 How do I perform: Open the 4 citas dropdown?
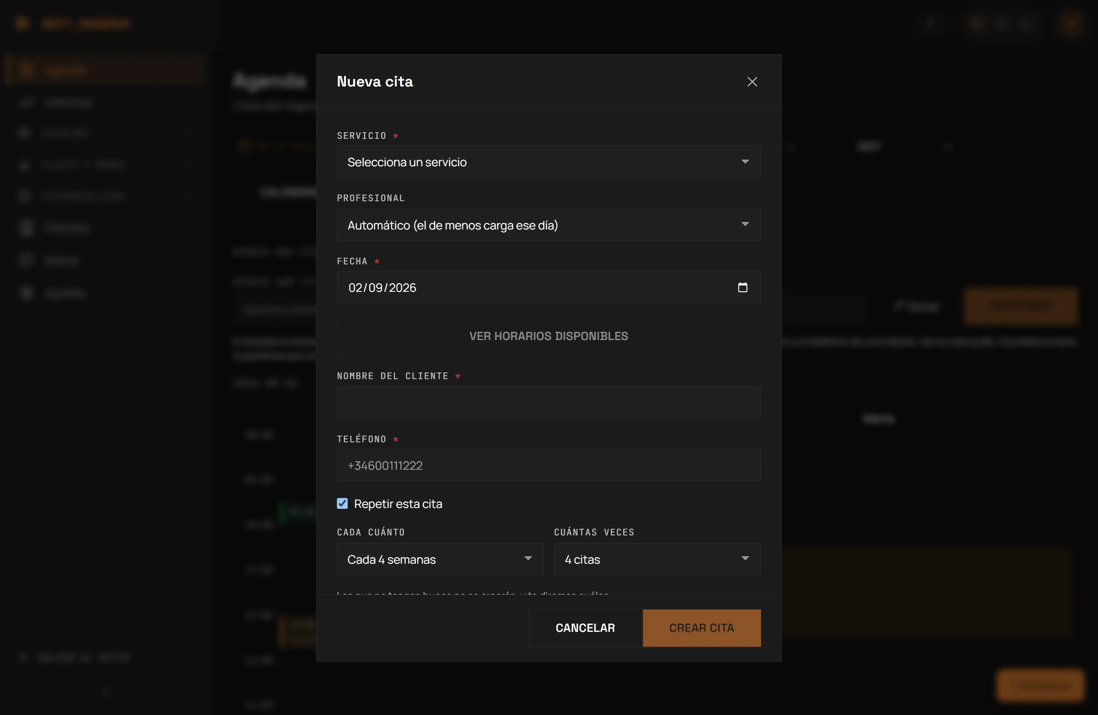click(x=657, y=559)
